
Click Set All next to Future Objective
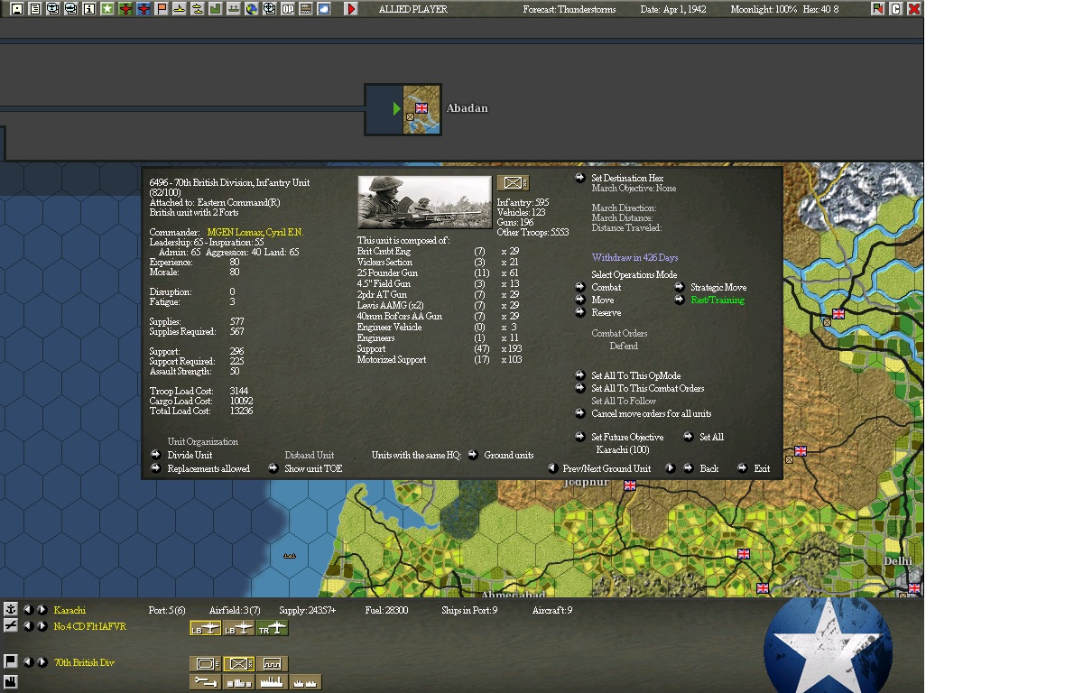tap(689, 437)
